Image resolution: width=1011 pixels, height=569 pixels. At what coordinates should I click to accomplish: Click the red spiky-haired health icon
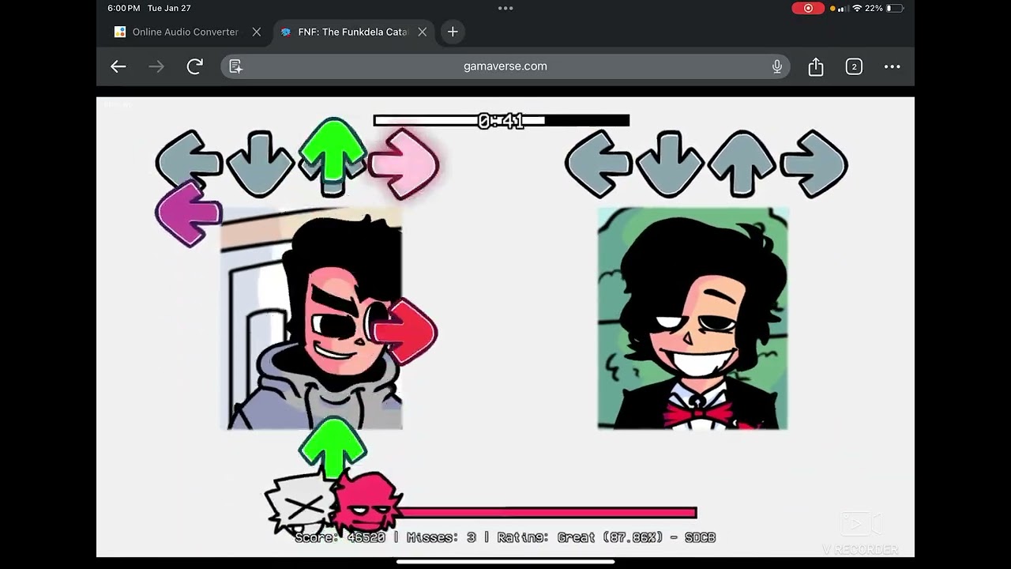click(366, 503)
